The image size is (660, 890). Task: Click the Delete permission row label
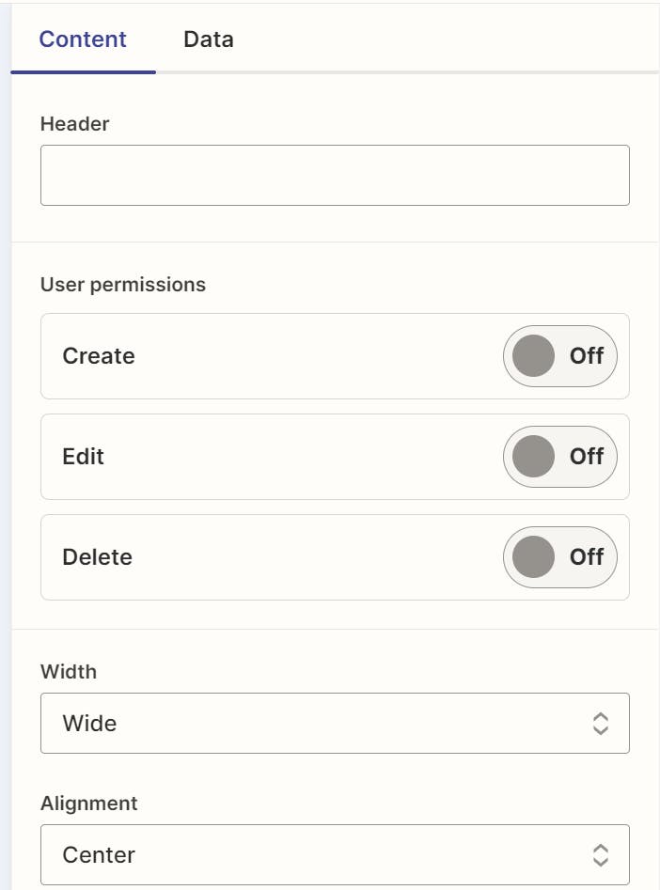point(97,557)
